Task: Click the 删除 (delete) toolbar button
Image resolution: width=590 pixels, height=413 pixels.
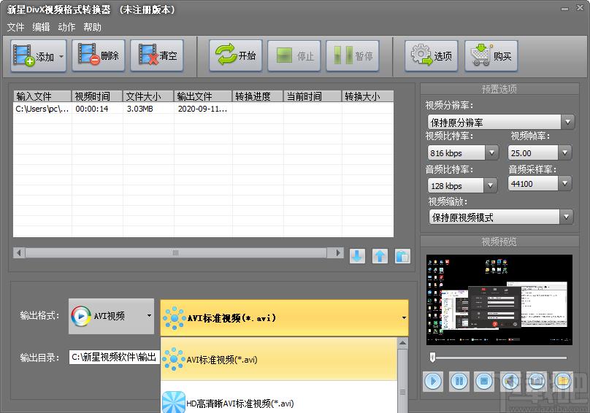Action: point(98,55)
